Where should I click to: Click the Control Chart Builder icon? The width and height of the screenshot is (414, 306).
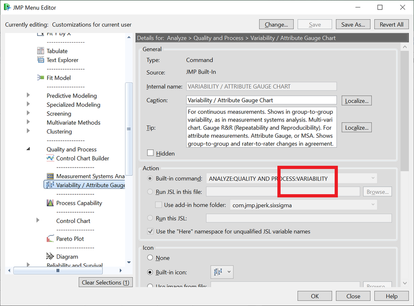(50, 158)
